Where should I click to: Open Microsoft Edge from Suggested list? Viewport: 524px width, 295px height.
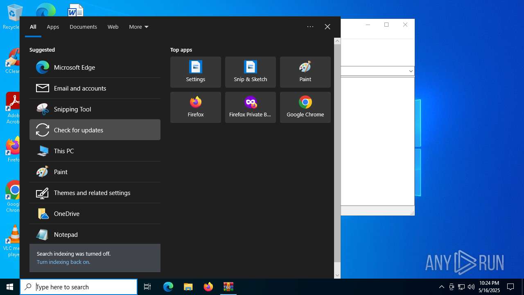(x=95, y=67)
